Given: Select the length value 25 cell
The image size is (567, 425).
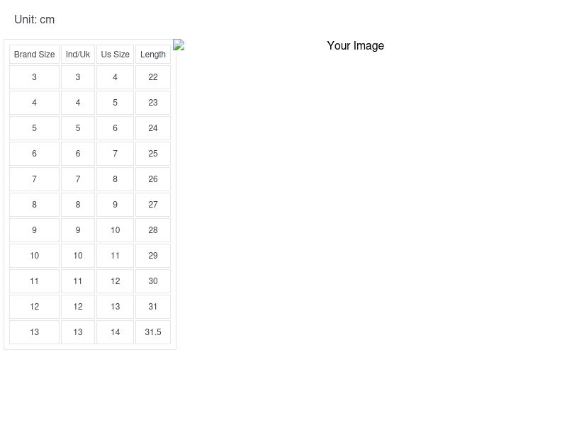Looking at the screenshot, I should point(153,154).
